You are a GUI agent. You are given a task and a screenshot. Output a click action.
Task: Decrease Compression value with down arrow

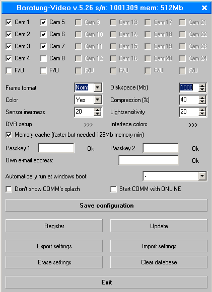(202, 102)
